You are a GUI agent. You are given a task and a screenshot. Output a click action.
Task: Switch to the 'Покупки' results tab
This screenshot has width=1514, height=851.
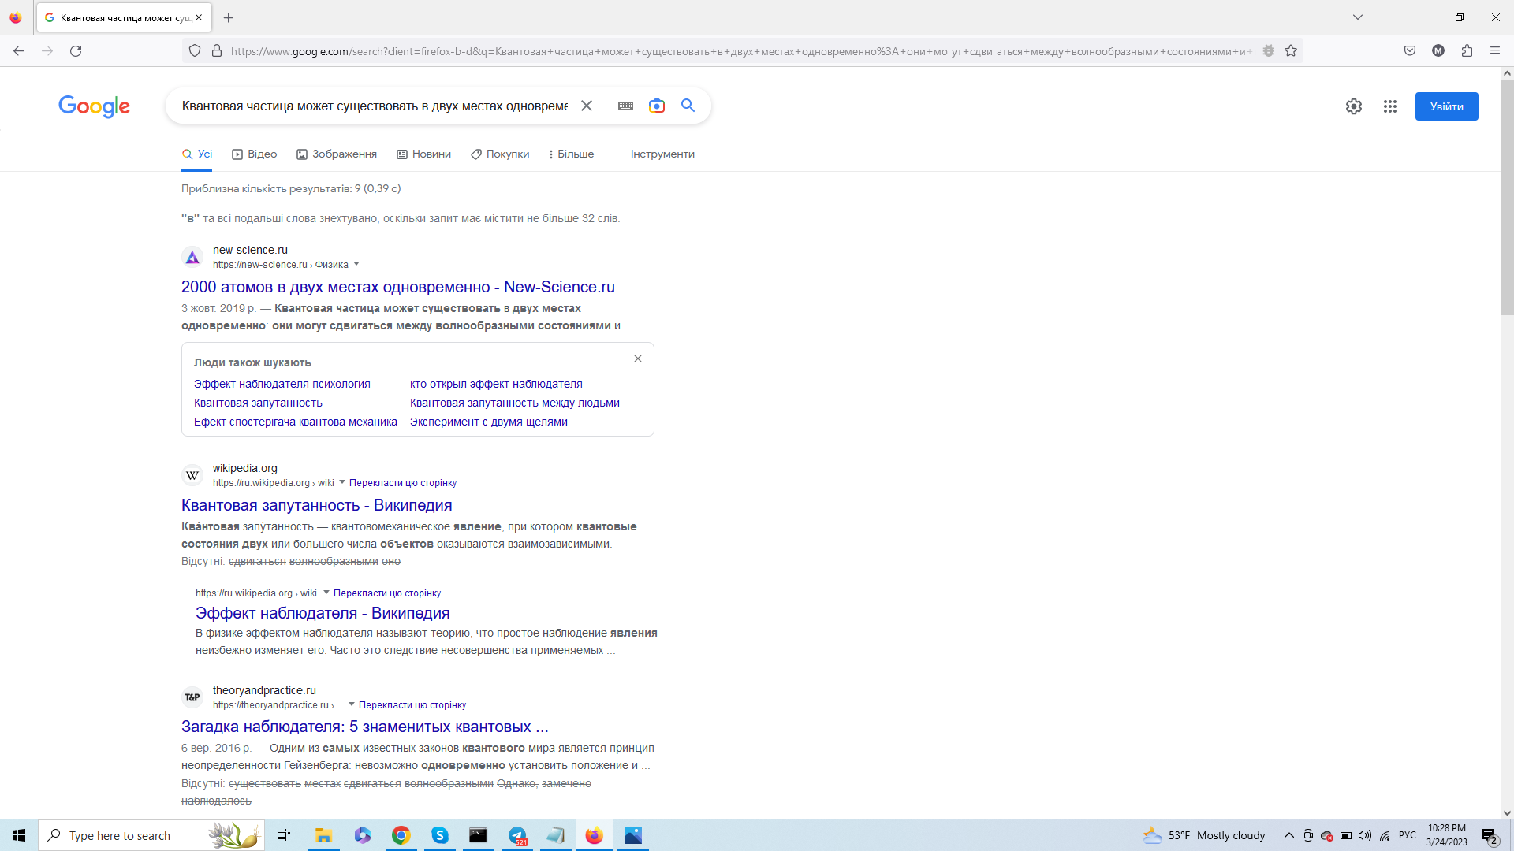(x=500, y=154)
